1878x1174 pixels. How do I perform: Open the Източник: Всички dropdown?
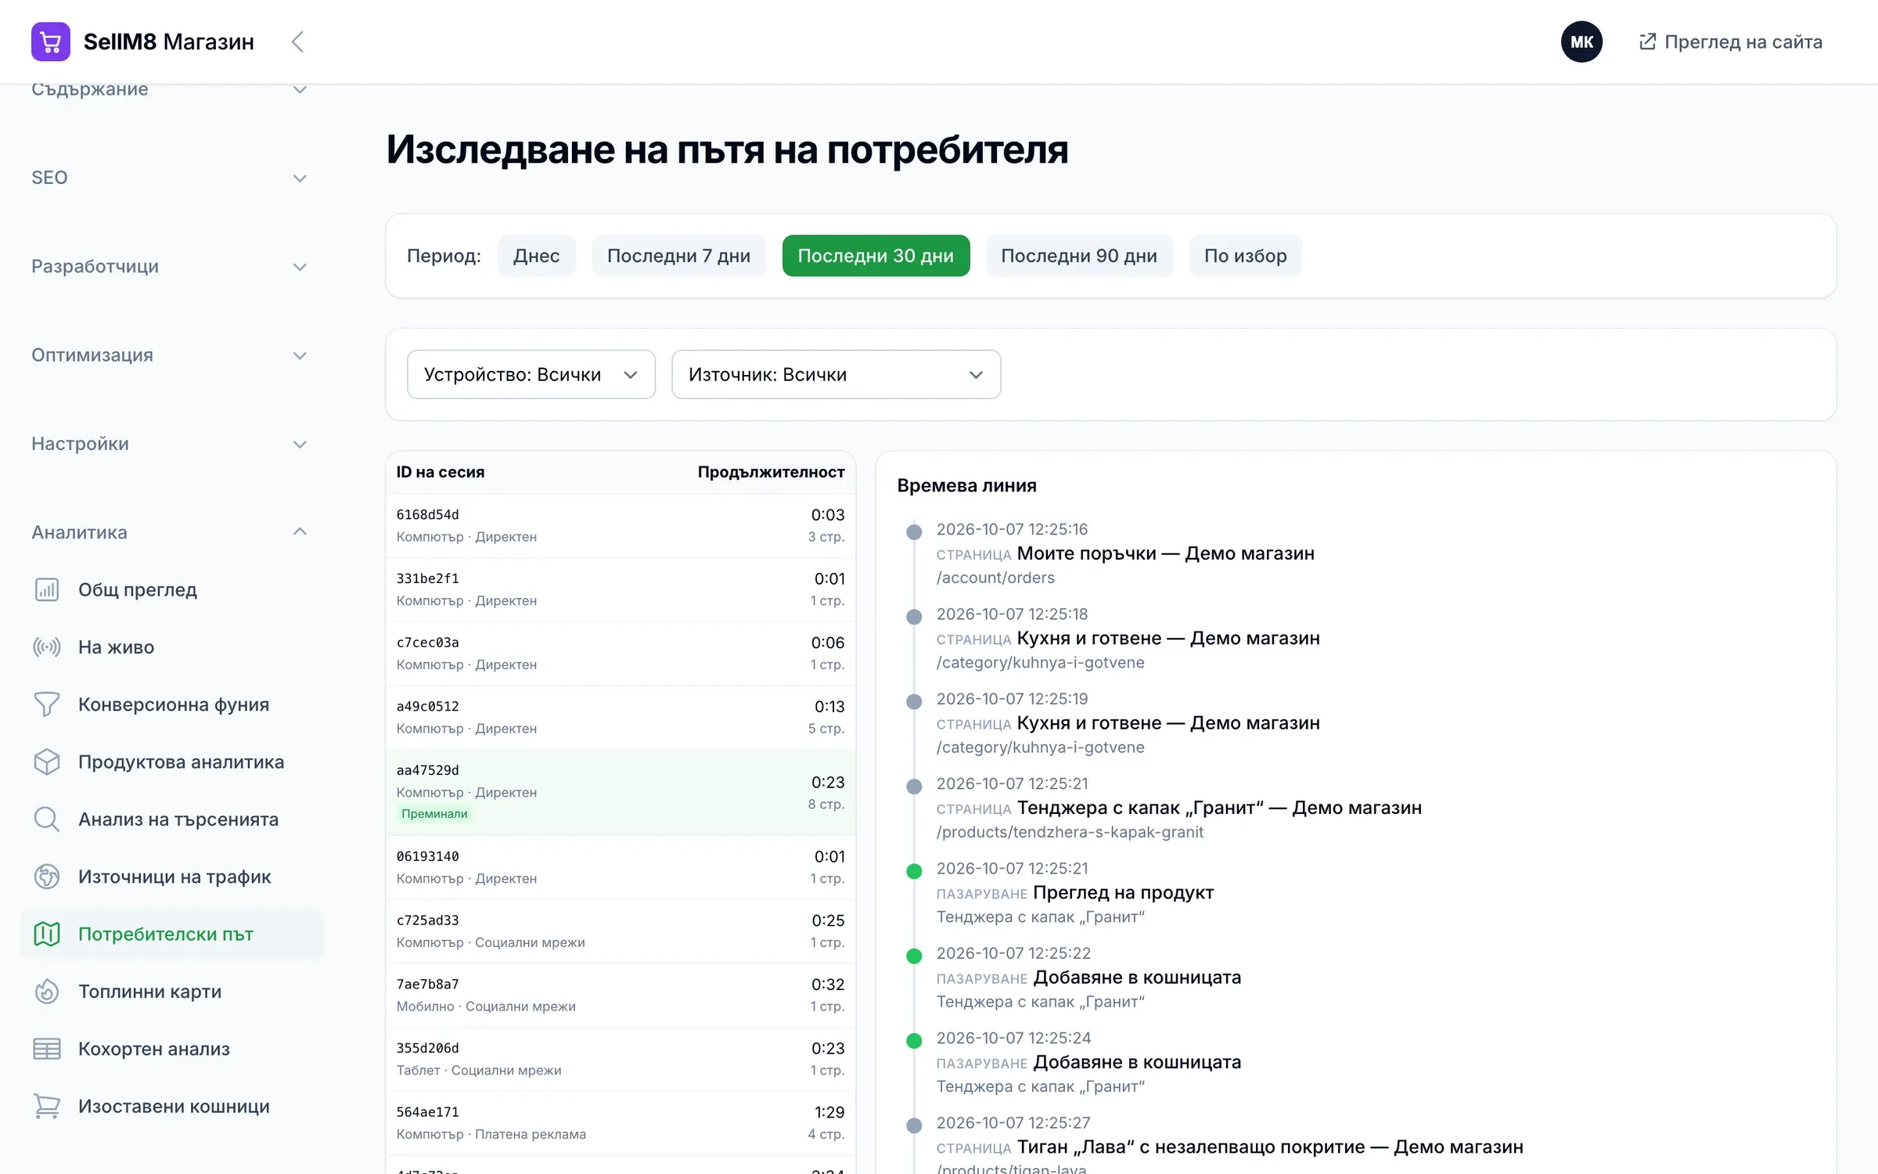[x=836, y=374]
